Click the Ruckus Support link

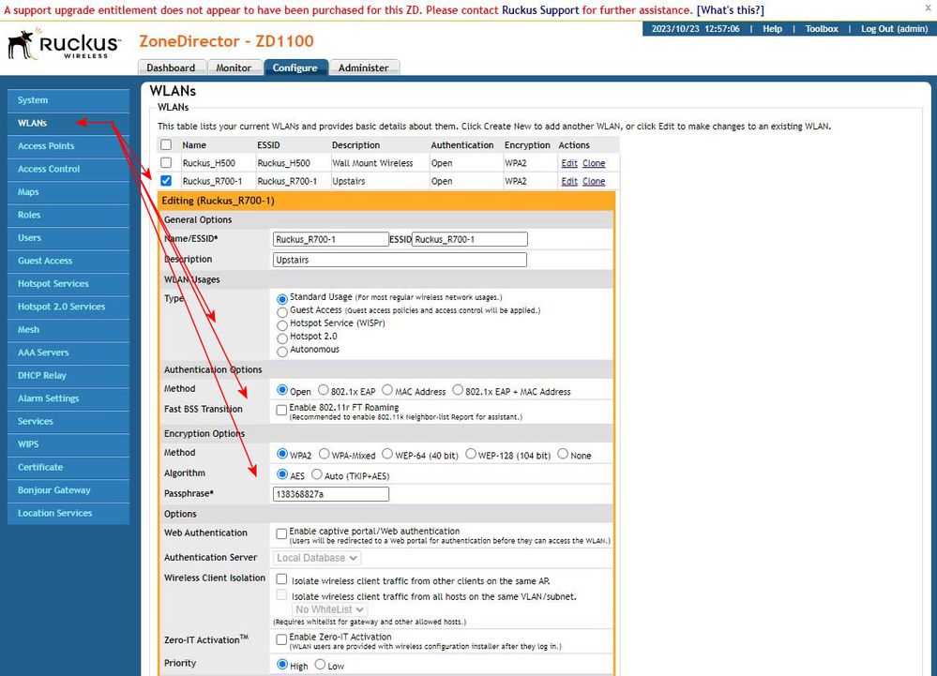(x=541, y=9)
